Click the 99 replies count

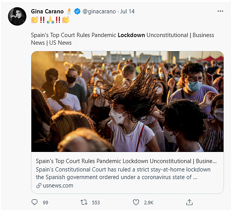click(45, 202)
